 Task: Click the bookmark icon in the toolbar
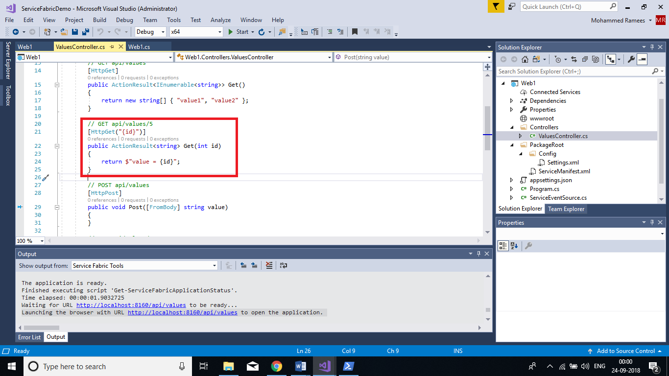[355, 32]
